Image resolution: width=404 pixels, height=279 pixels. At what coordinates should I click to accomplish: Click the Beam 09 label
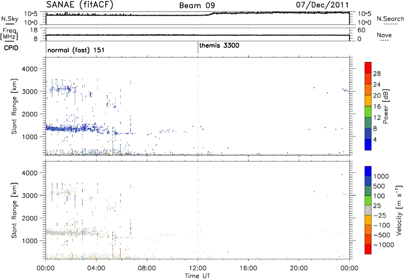pos(197,6)
